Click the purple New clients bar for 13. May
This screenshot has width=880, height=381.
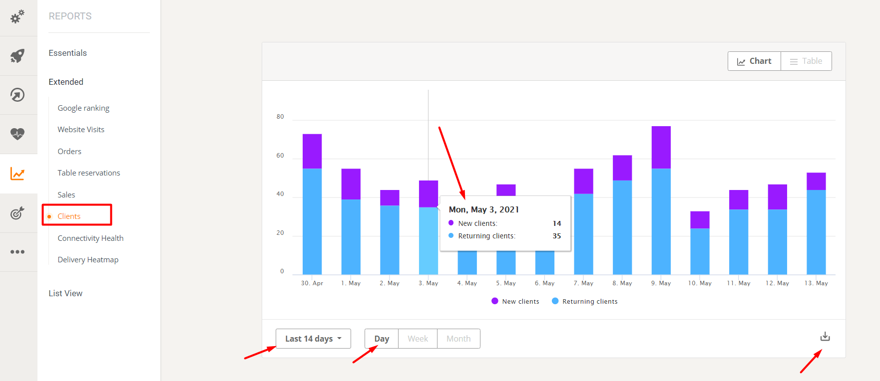pos(816,181)
